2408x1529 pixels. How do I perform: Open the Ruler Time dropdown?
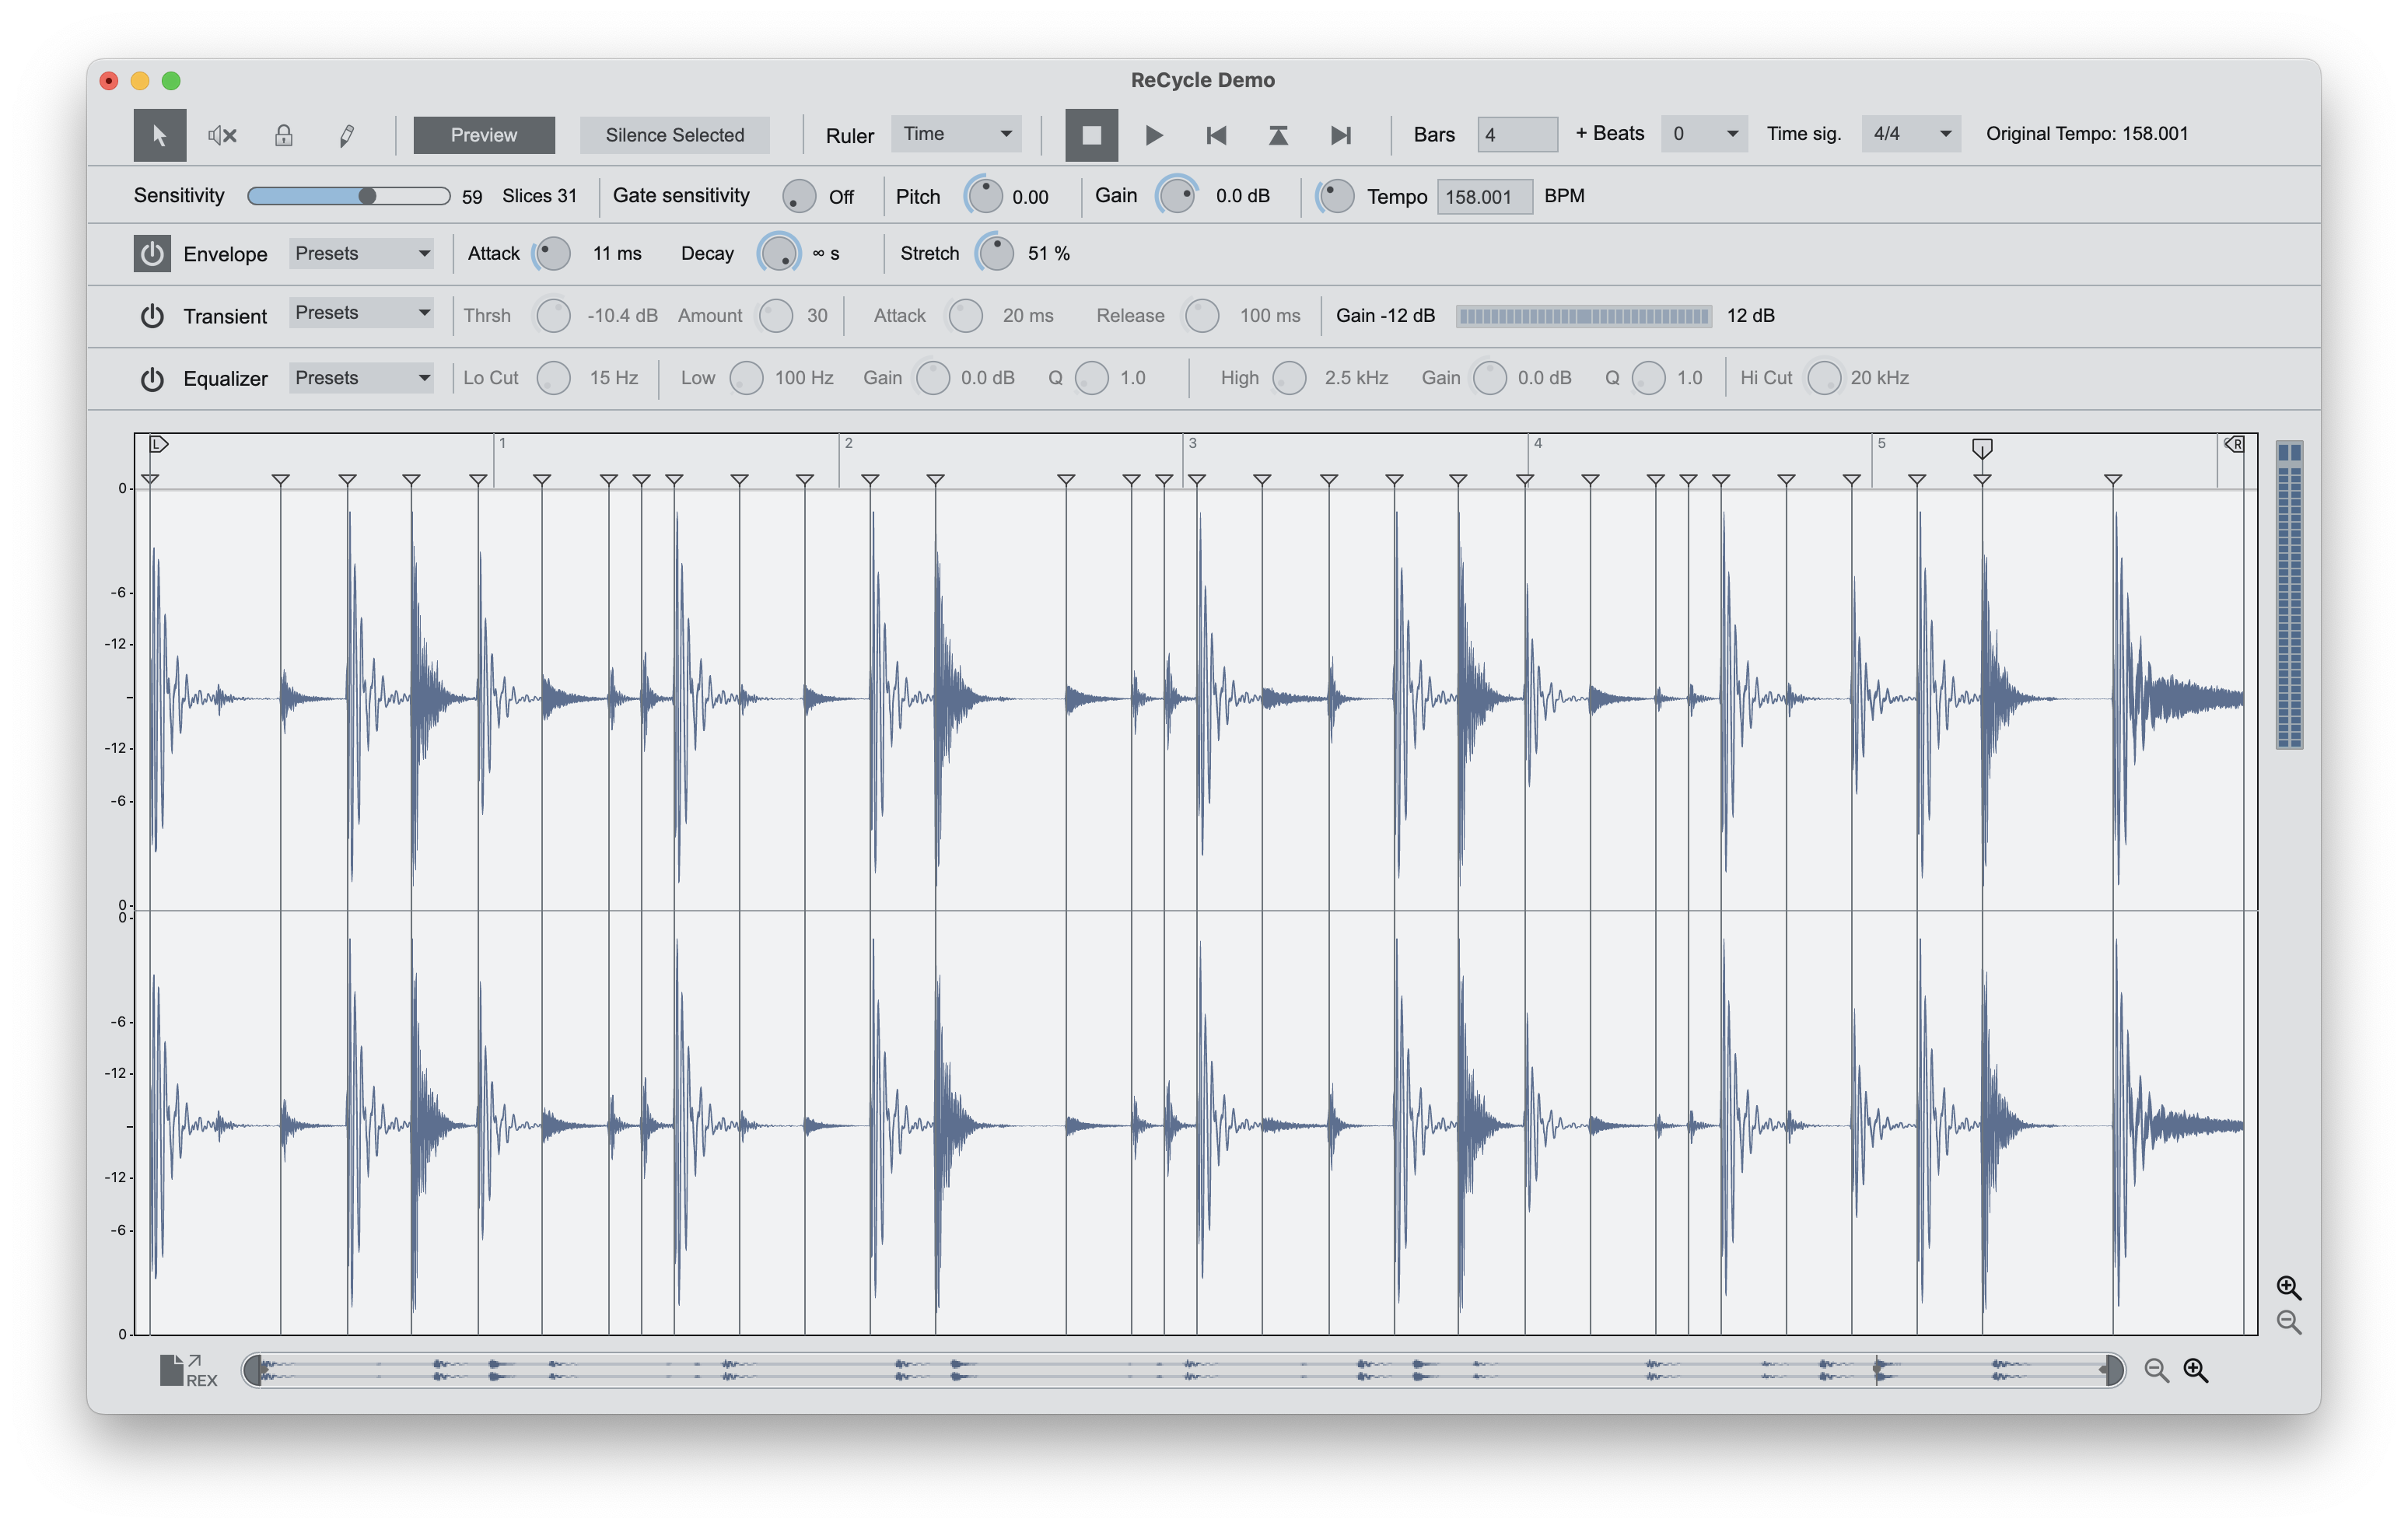pyautogui.click(x=956, y=134)
